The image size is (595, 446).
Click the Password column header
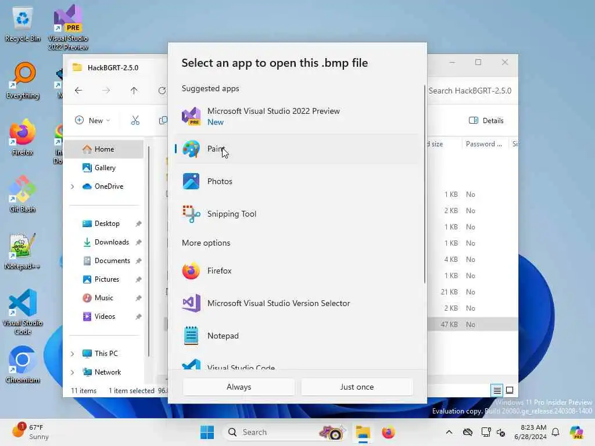point(484,144)
